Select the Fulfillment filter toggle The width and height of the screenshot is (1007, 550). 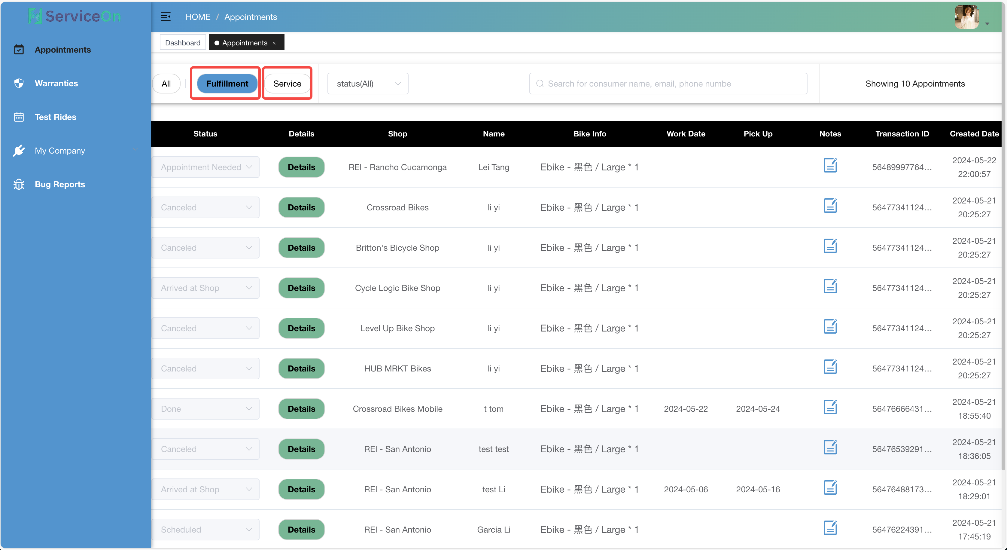click(227, 84)
